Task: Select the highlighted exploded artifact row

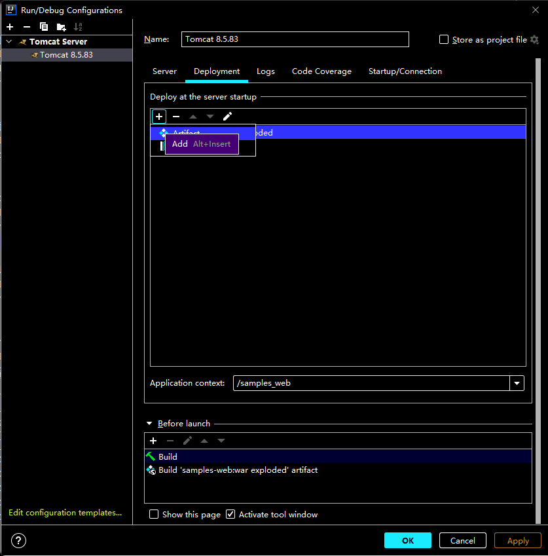Action: 390,133
